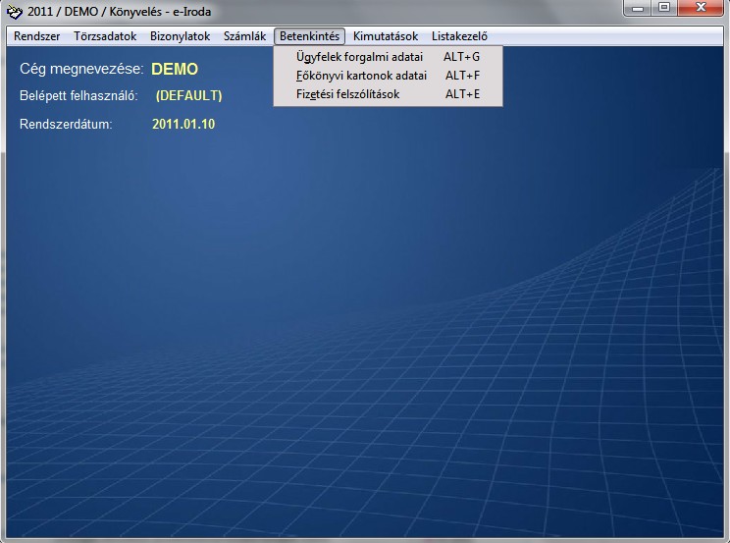Open the Számlák menu
The image size is (730, 543).
(244, 36)
